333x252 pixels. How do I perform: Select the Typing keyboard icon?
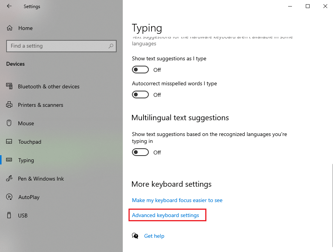tap(9, 160)
